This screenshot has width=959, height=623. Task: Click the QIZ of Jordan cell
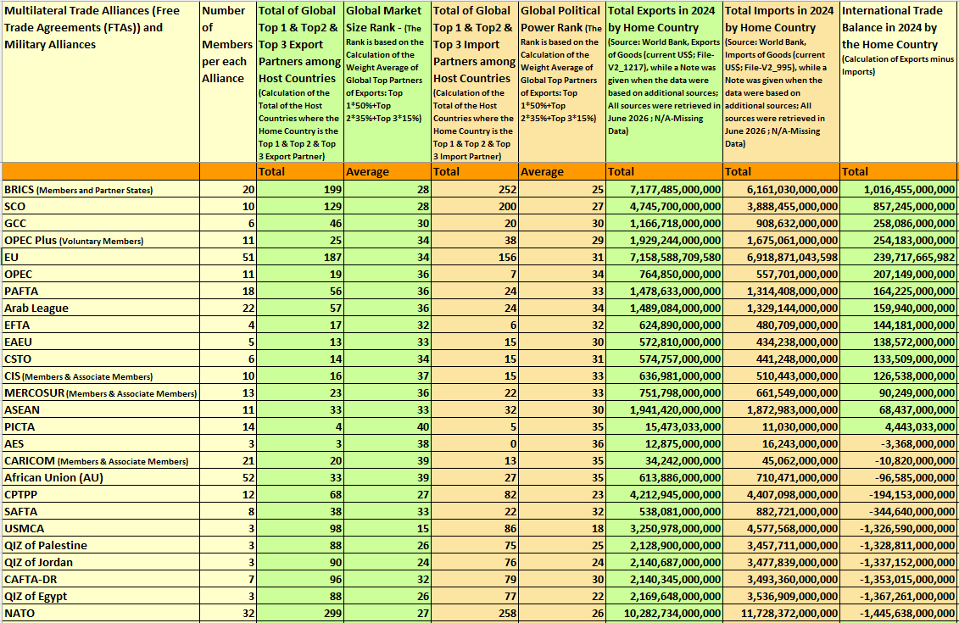(101, 563)
